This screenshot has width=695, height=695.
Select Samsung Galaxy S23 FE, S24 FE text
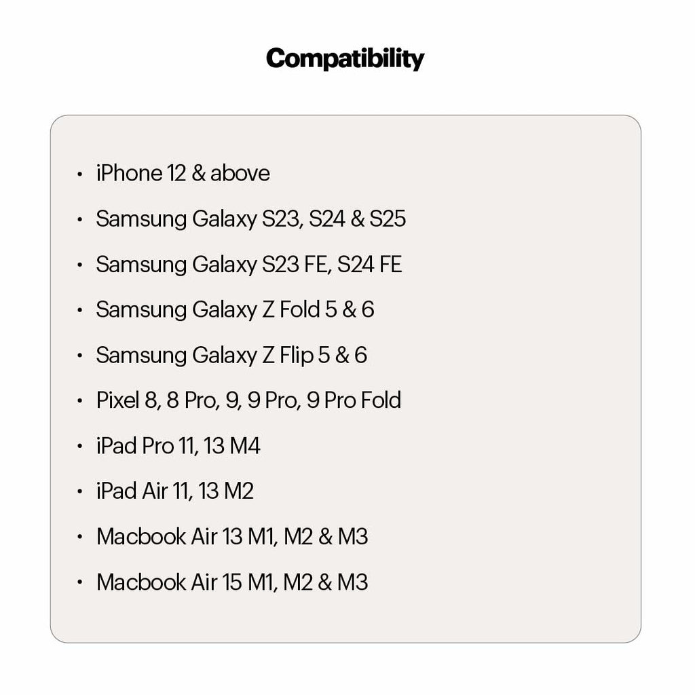click(248, 265)
